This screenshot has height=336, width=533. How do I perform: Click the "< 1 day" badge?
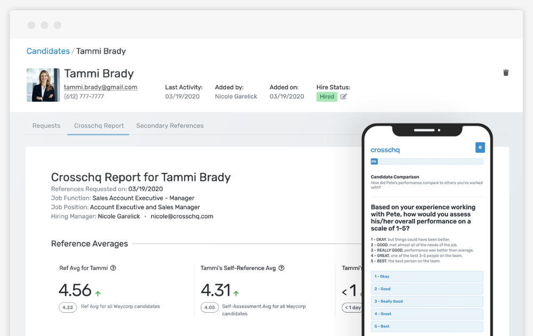[x=352, y=307]
